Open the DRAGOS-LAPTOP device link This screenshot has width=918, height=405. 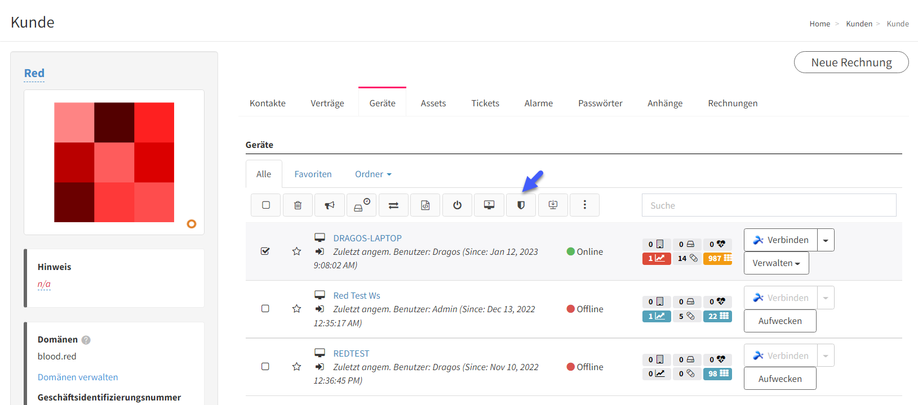point(367,238)
